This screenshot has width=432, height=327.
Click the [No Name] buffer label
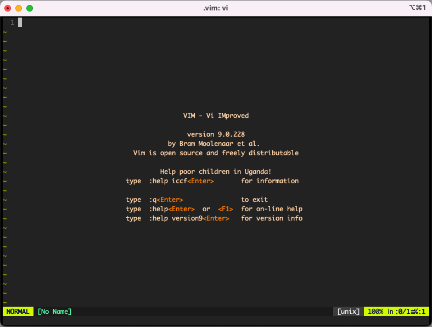coord(54,312)
